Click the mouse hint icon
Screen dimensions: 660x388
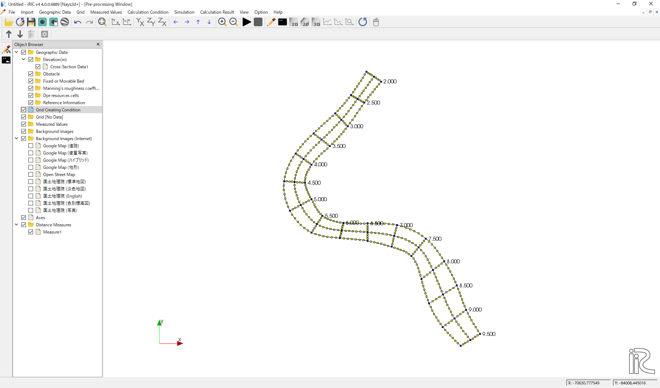pos(376,22)
